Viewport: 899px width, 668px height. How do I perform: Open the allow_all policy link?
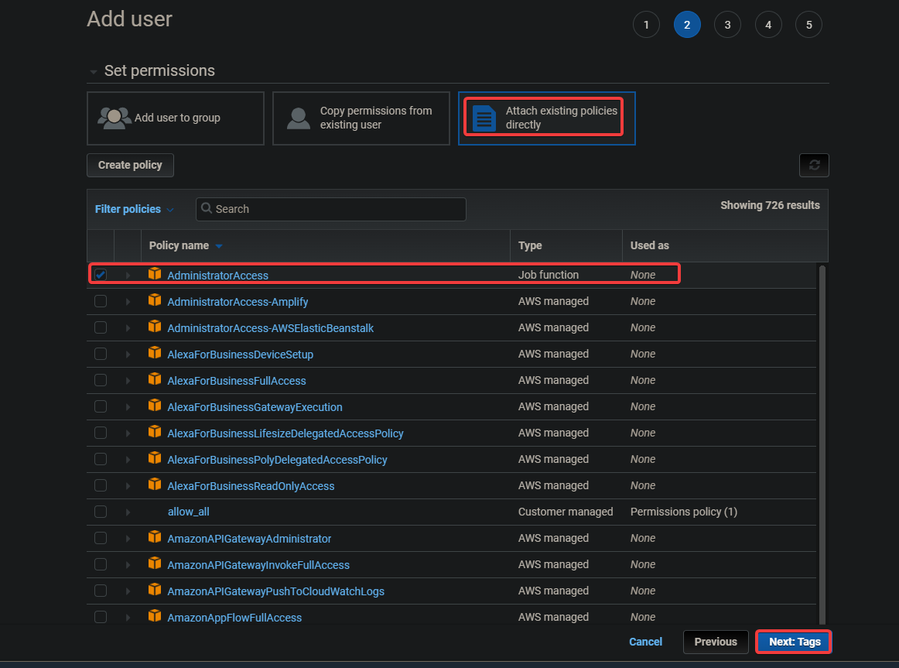pyautogui.click(x=188, y=512)
